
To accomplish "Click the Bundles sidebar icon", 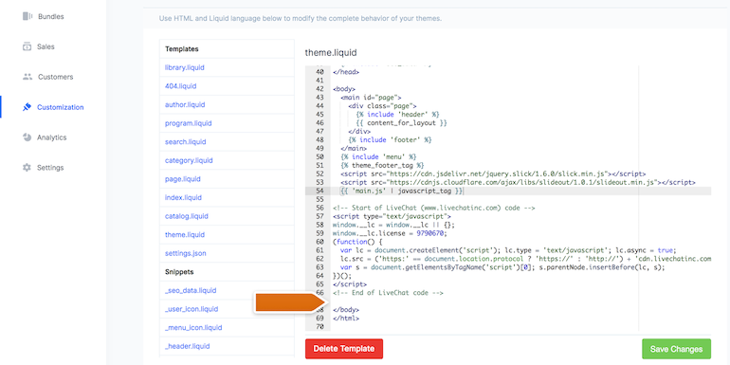I will click(27, 16).
